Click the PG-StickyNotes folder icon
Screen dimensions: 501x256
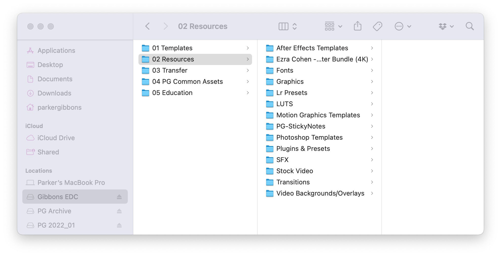tap(270, 126)
